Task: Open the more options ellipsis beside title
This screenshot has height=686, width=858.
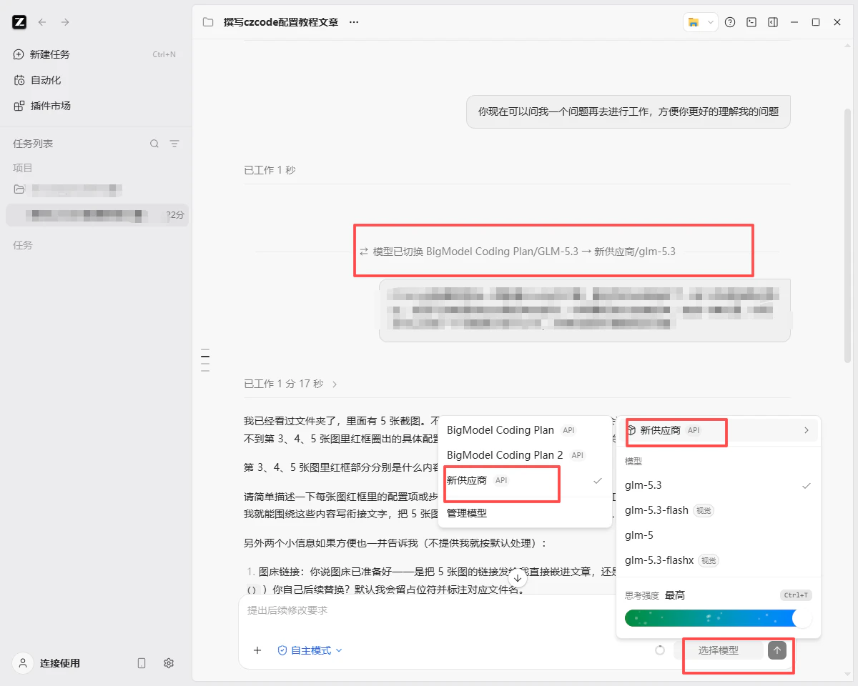Action: tap(354, 22)
